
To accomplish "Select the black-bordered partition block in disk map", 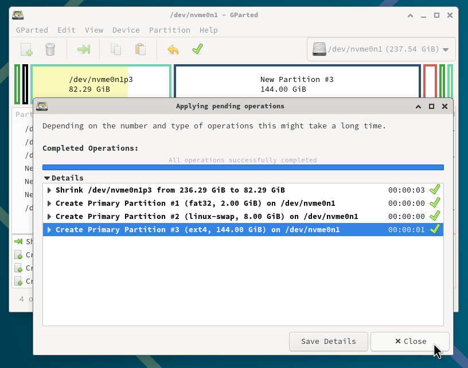I will [x=25, y=84].
